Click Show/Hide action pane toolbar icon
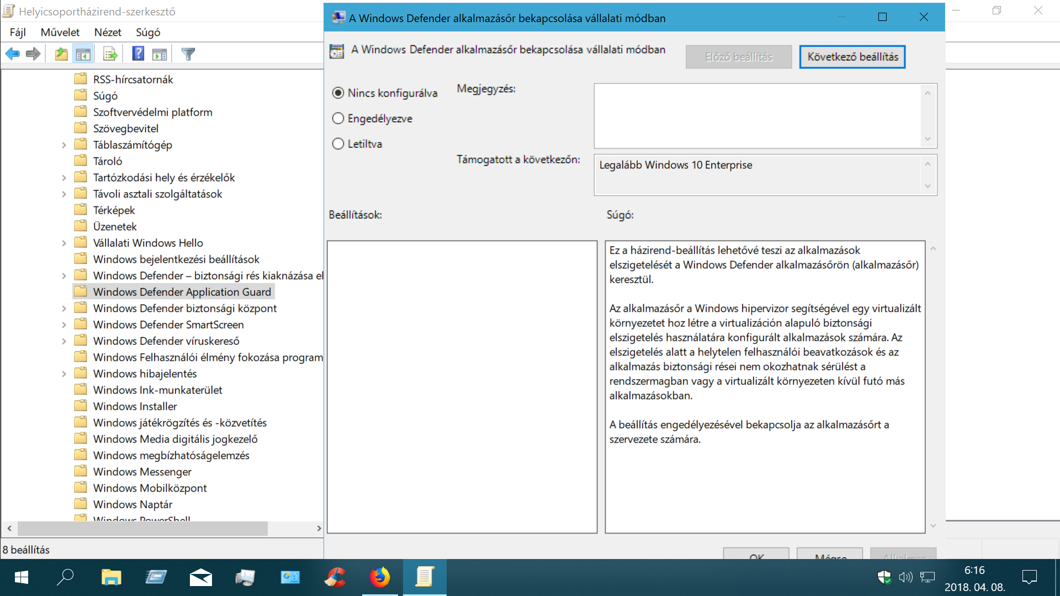 [x=160, y=54]
